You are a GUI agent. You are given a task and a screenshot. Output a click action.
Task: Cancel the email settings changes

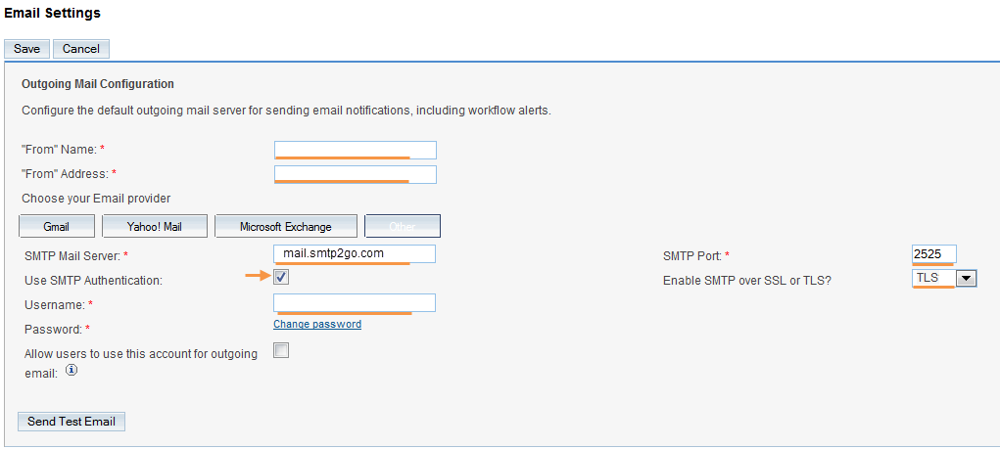81,49
